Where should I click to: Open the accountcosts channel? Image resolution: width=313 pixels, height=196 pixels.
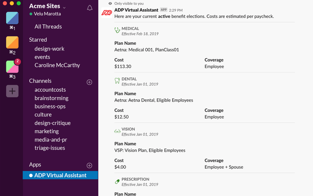tap(50, 89)
